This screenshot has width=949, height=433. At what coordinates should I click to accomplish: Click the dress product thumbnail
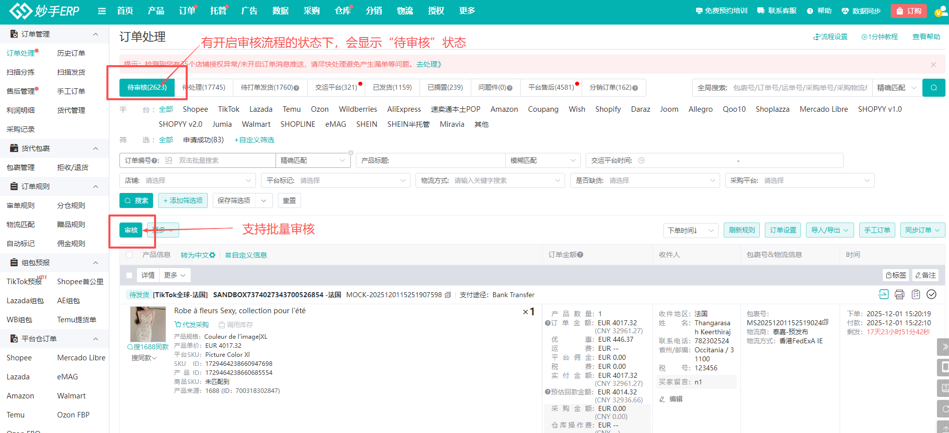point(148,324)
